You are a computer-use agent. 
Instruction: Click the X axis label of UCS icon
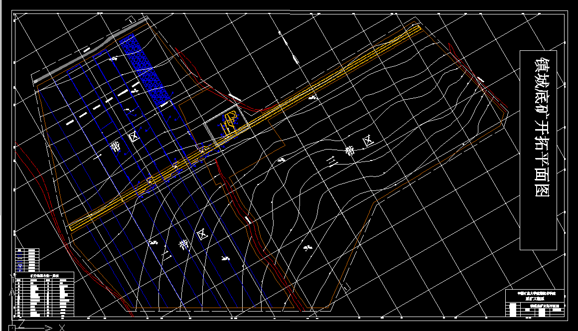coord(62,328)
